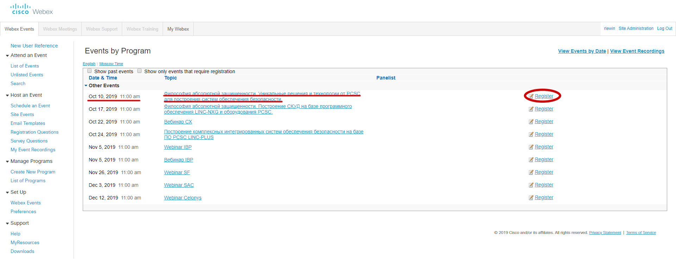676x280 pixels.
Task: Click register icon for Webinar SF event
Action: coord(531,172)
